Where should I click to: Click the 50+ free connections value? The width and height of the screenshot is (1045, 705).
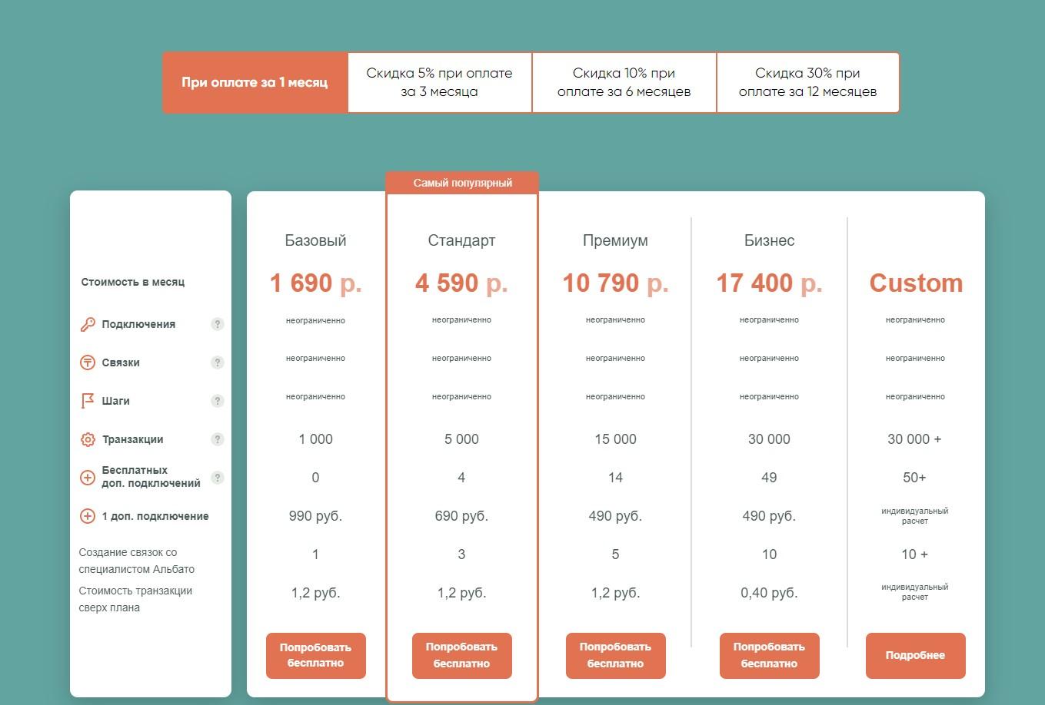914,478
